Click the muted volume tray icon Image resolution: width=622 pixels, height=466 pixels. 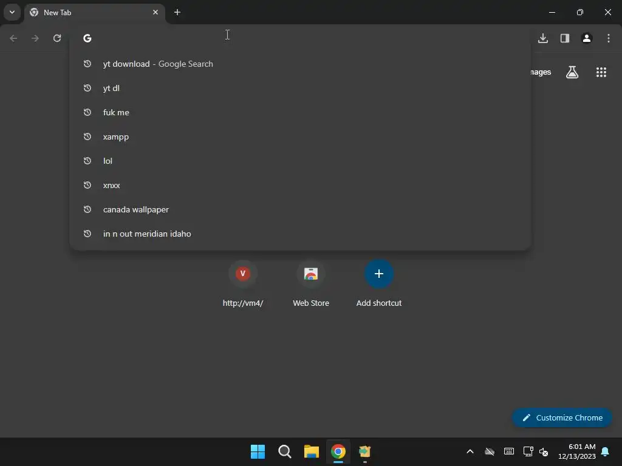[x=544, y=451]
